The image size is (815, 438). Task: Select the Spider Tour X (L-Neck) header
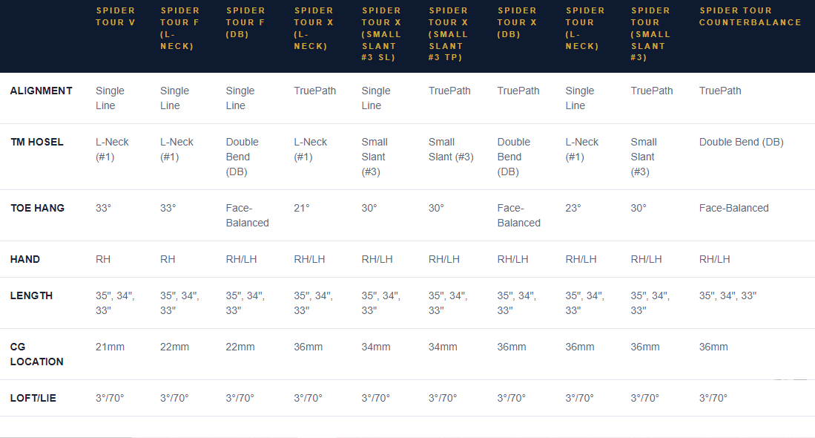(x=314, y=28)
